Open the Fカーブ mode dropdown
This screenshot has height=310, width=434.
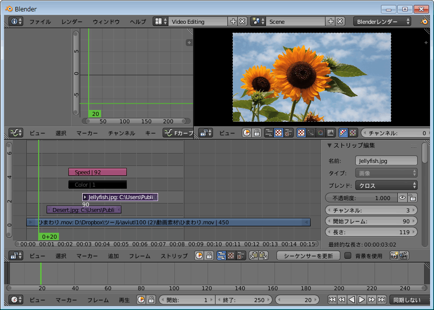click(178, 133)
